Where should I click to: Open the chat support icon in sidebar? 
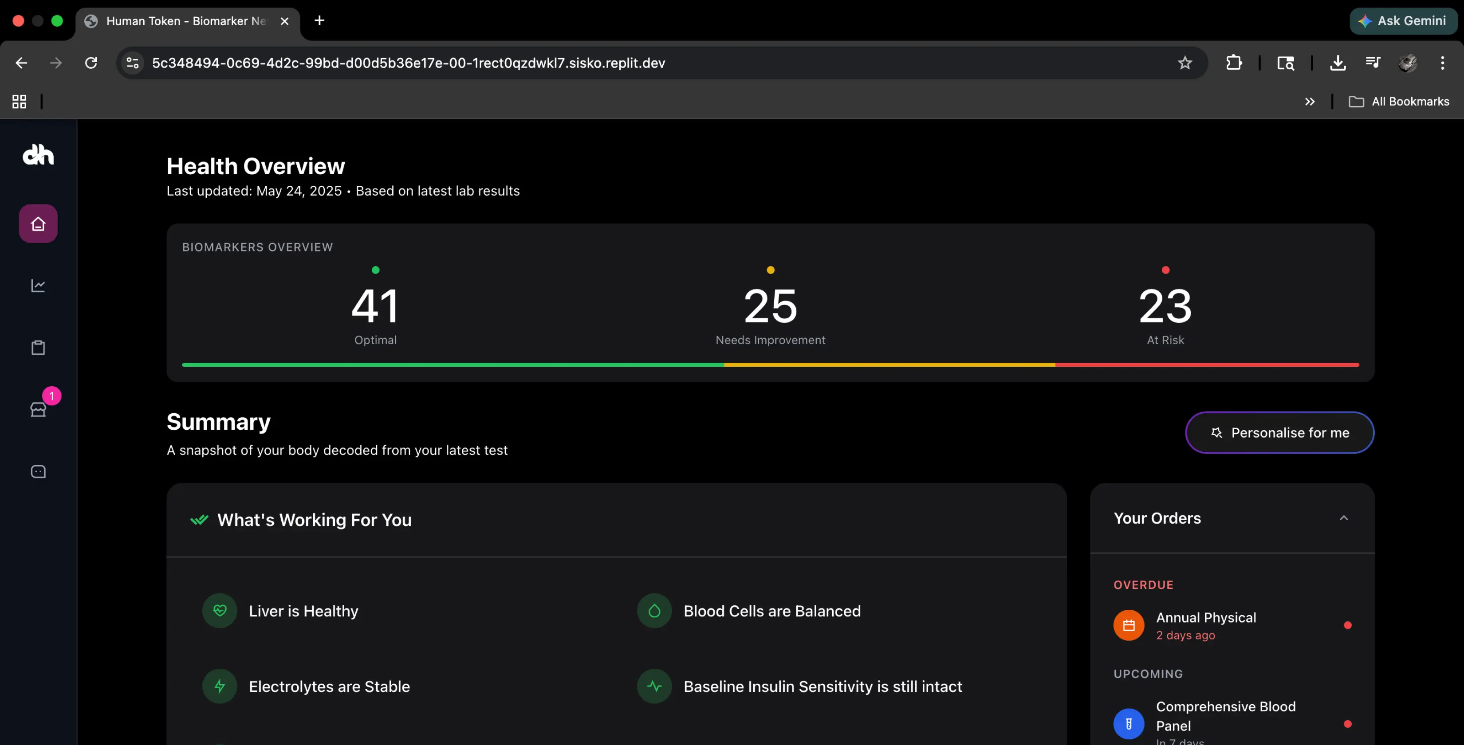(38, 471)
